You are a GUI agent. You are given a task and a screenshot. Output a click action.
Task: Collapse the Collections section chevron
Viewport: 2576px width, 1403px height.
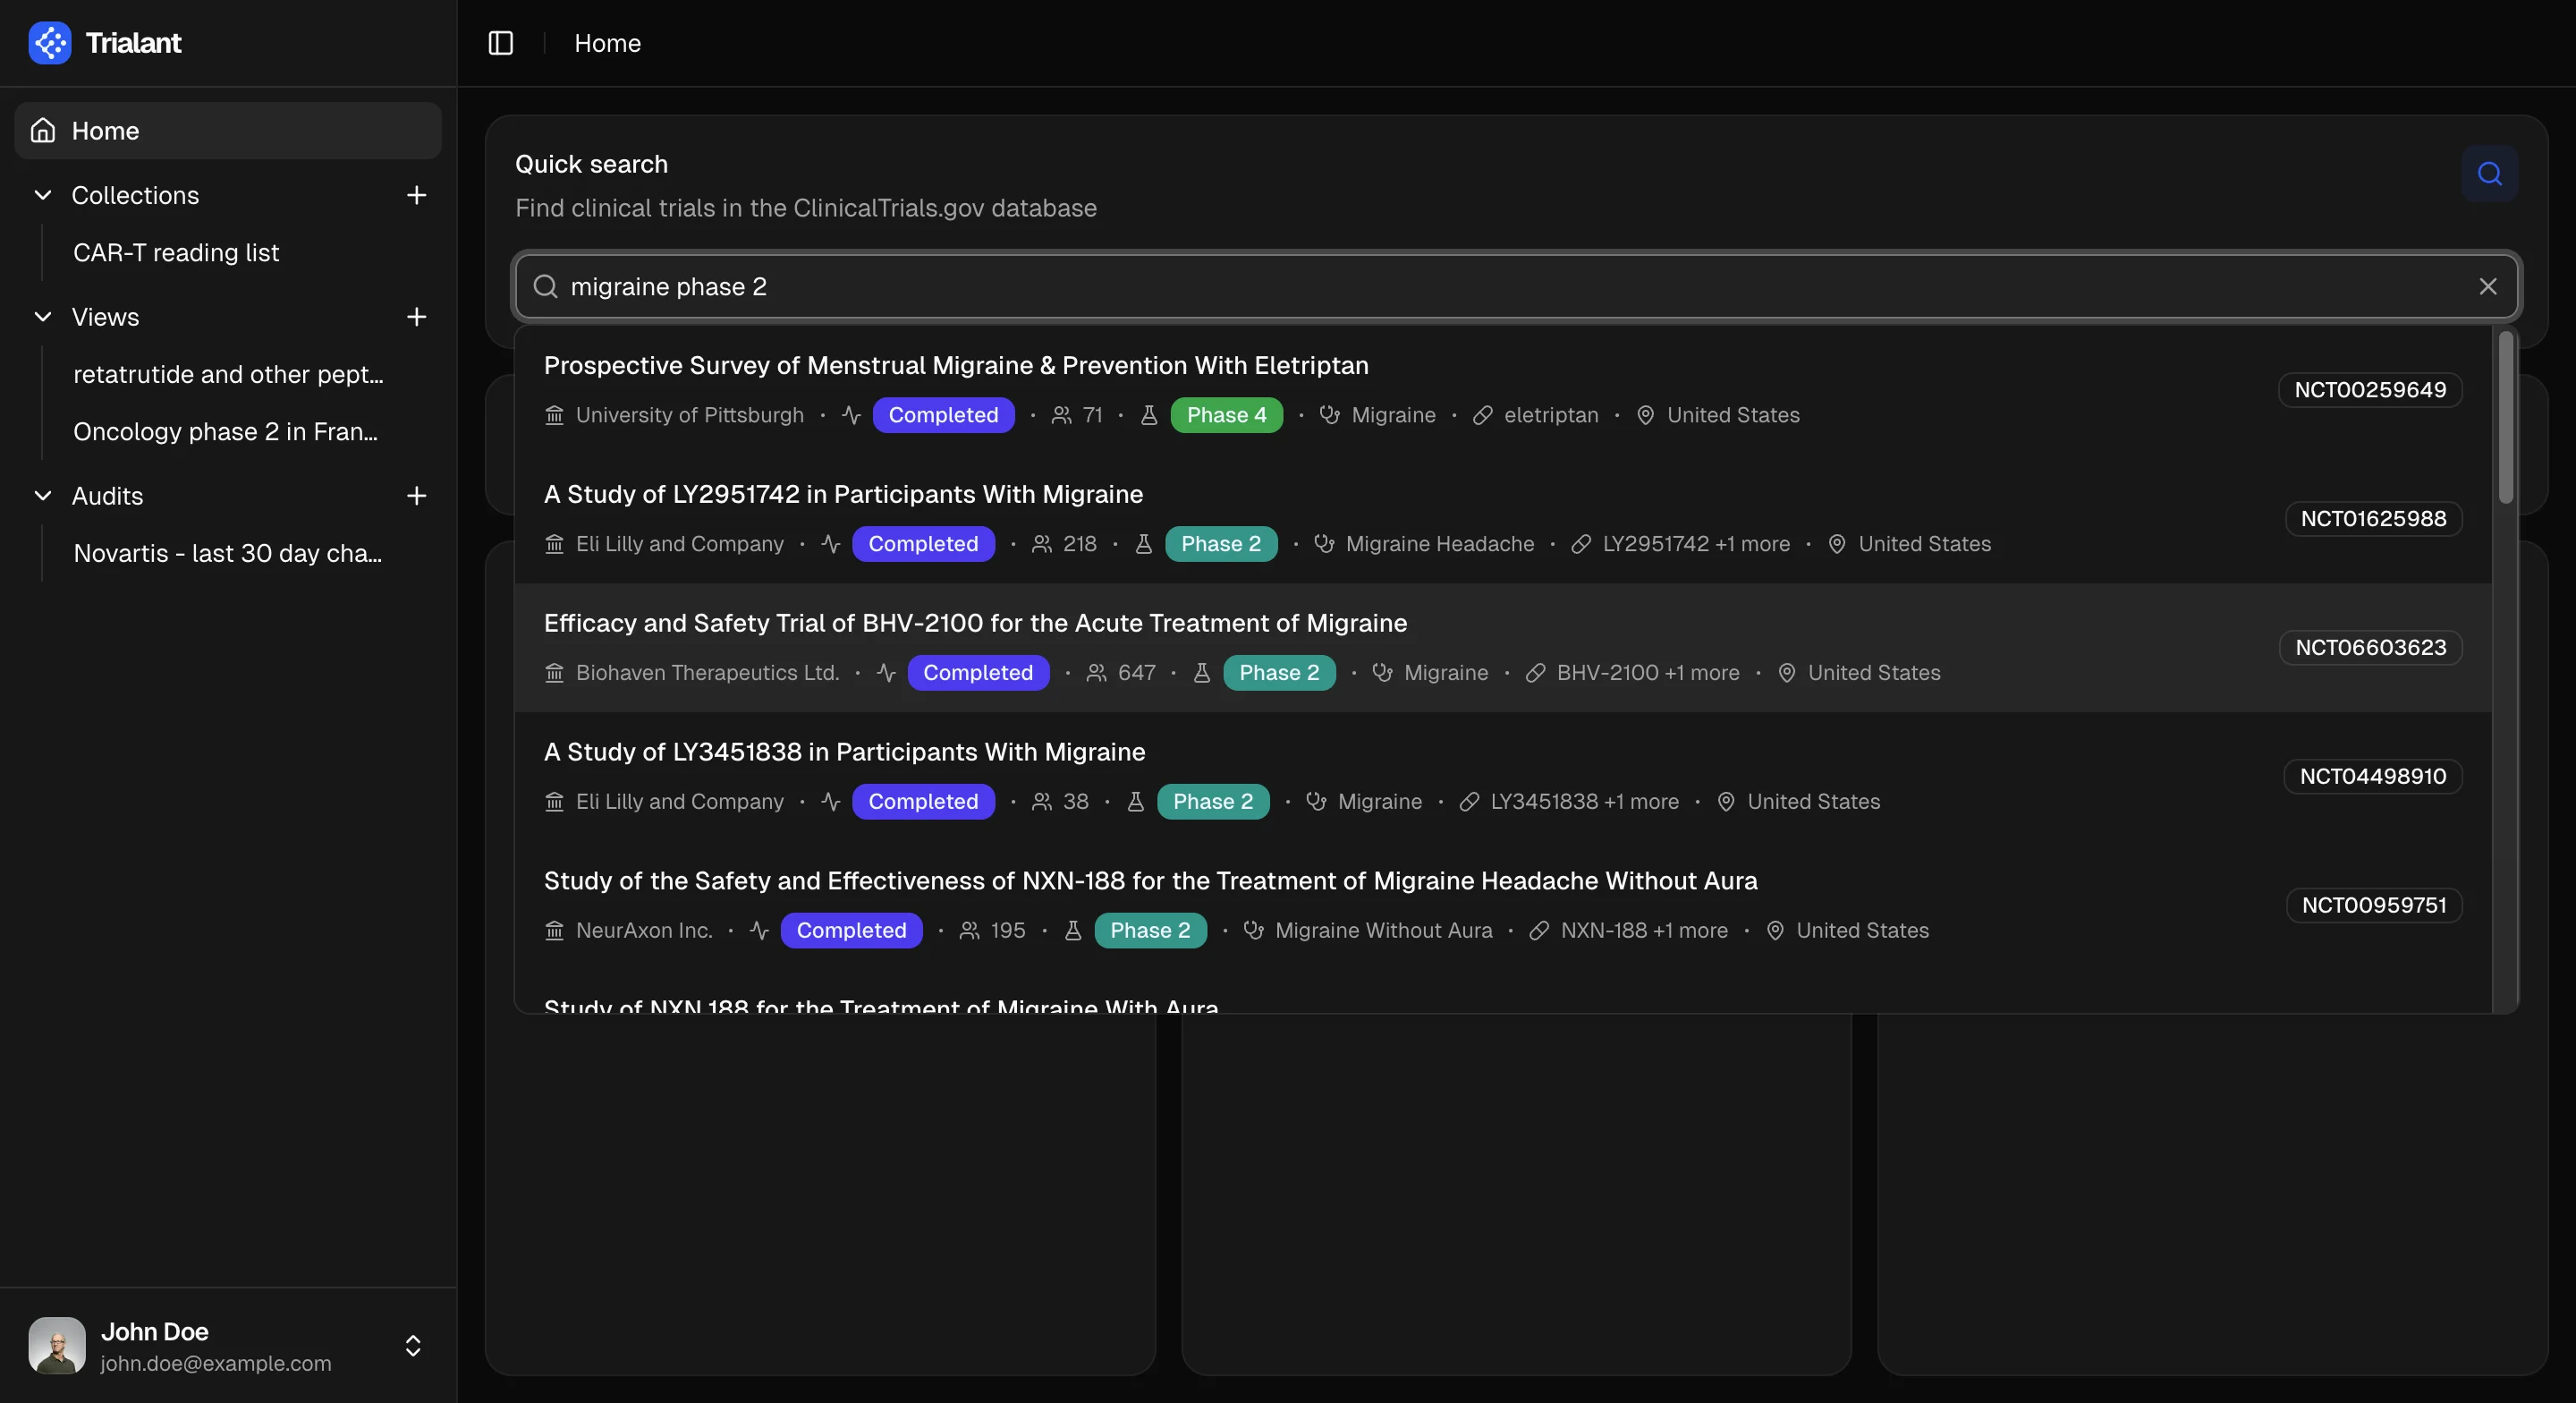[43, 195]
